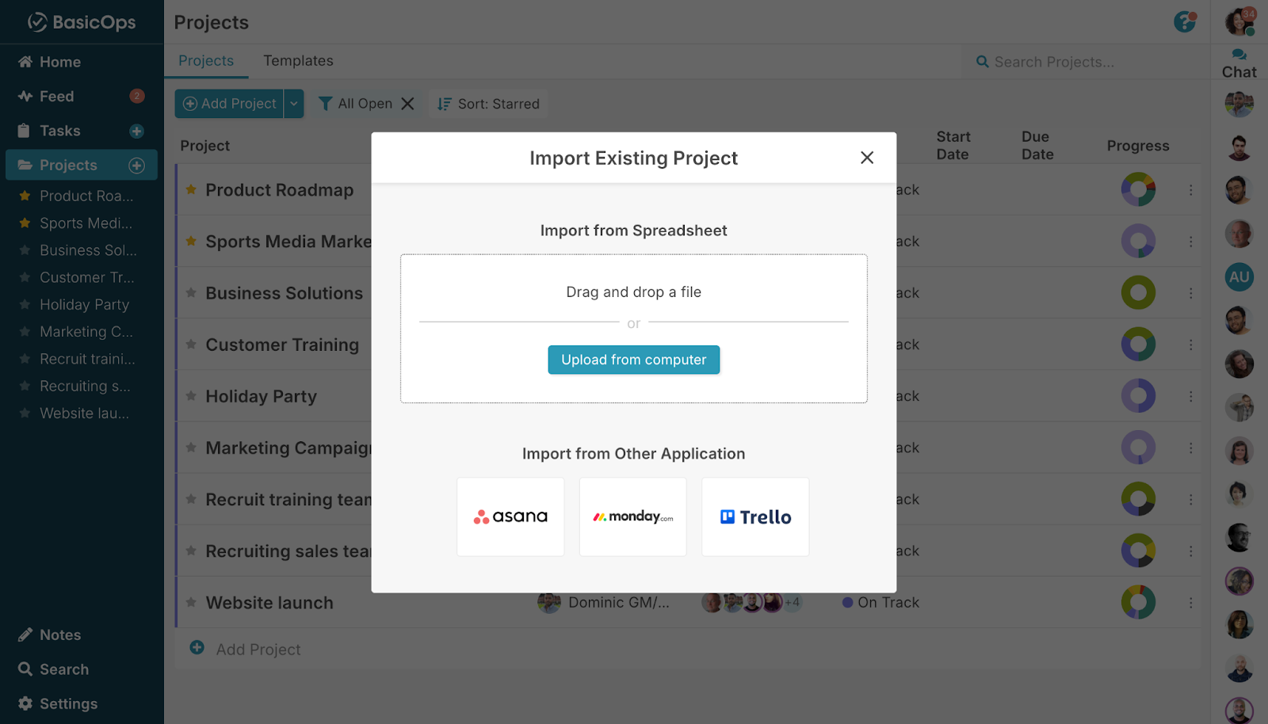Click the Website launch progress donut
The image size is (1268, 724).
(x=1138, y=602)
